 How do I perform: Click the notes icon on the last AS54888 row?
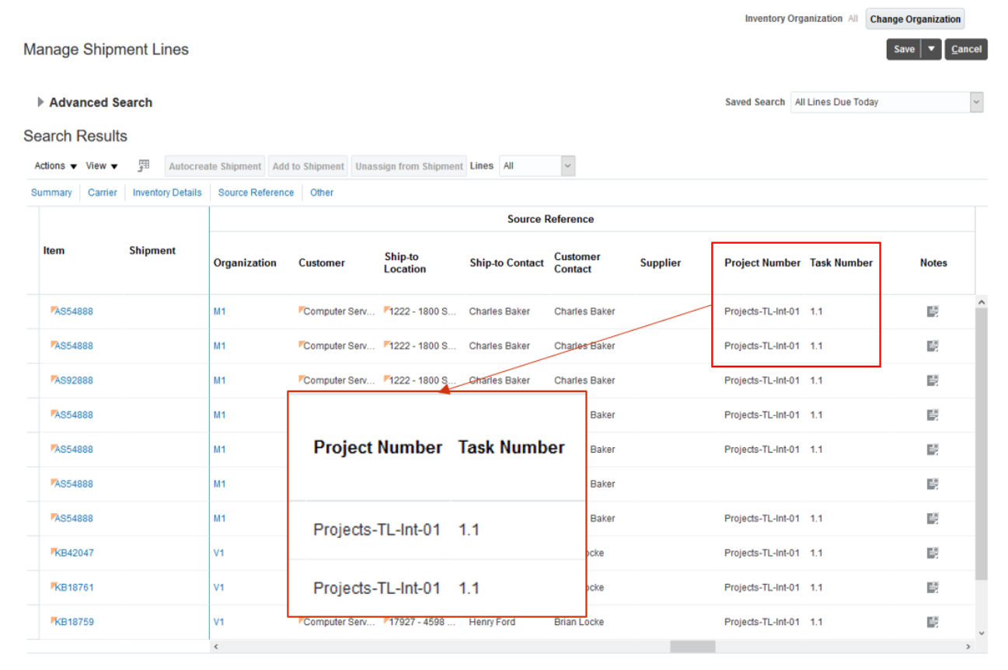[934, 518]
